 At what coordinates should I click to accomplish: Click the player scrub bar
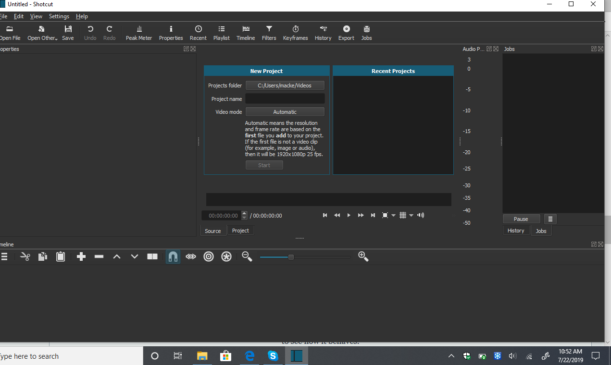[328, 199]
